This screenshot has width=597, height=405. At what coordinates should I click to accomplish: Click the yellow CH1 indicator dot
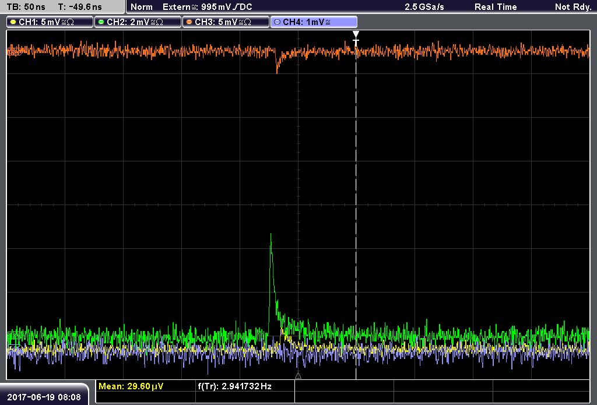pos(13,22)
